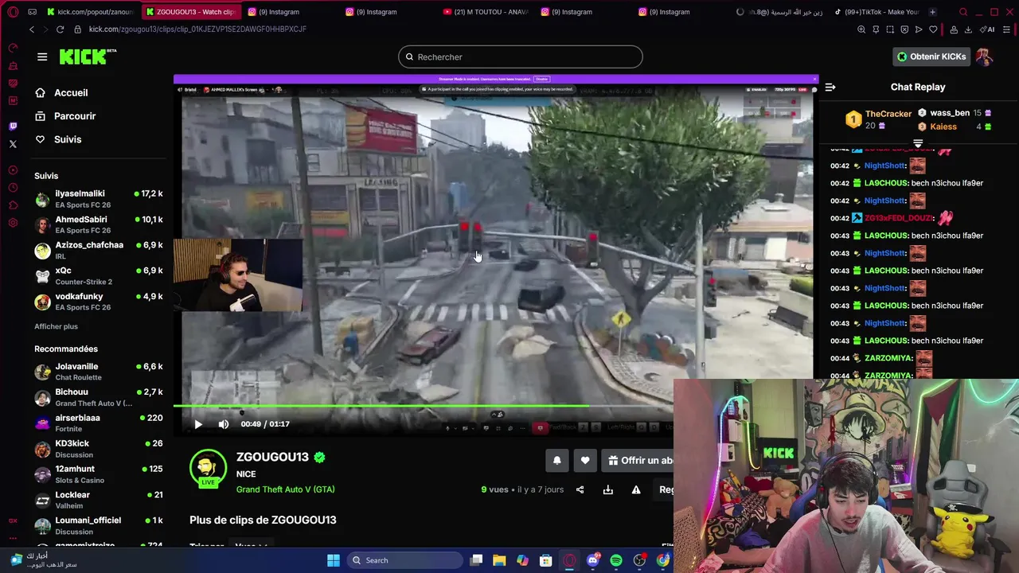Open new browser tab with plus

pyautogui.click(x=932, y=12)
